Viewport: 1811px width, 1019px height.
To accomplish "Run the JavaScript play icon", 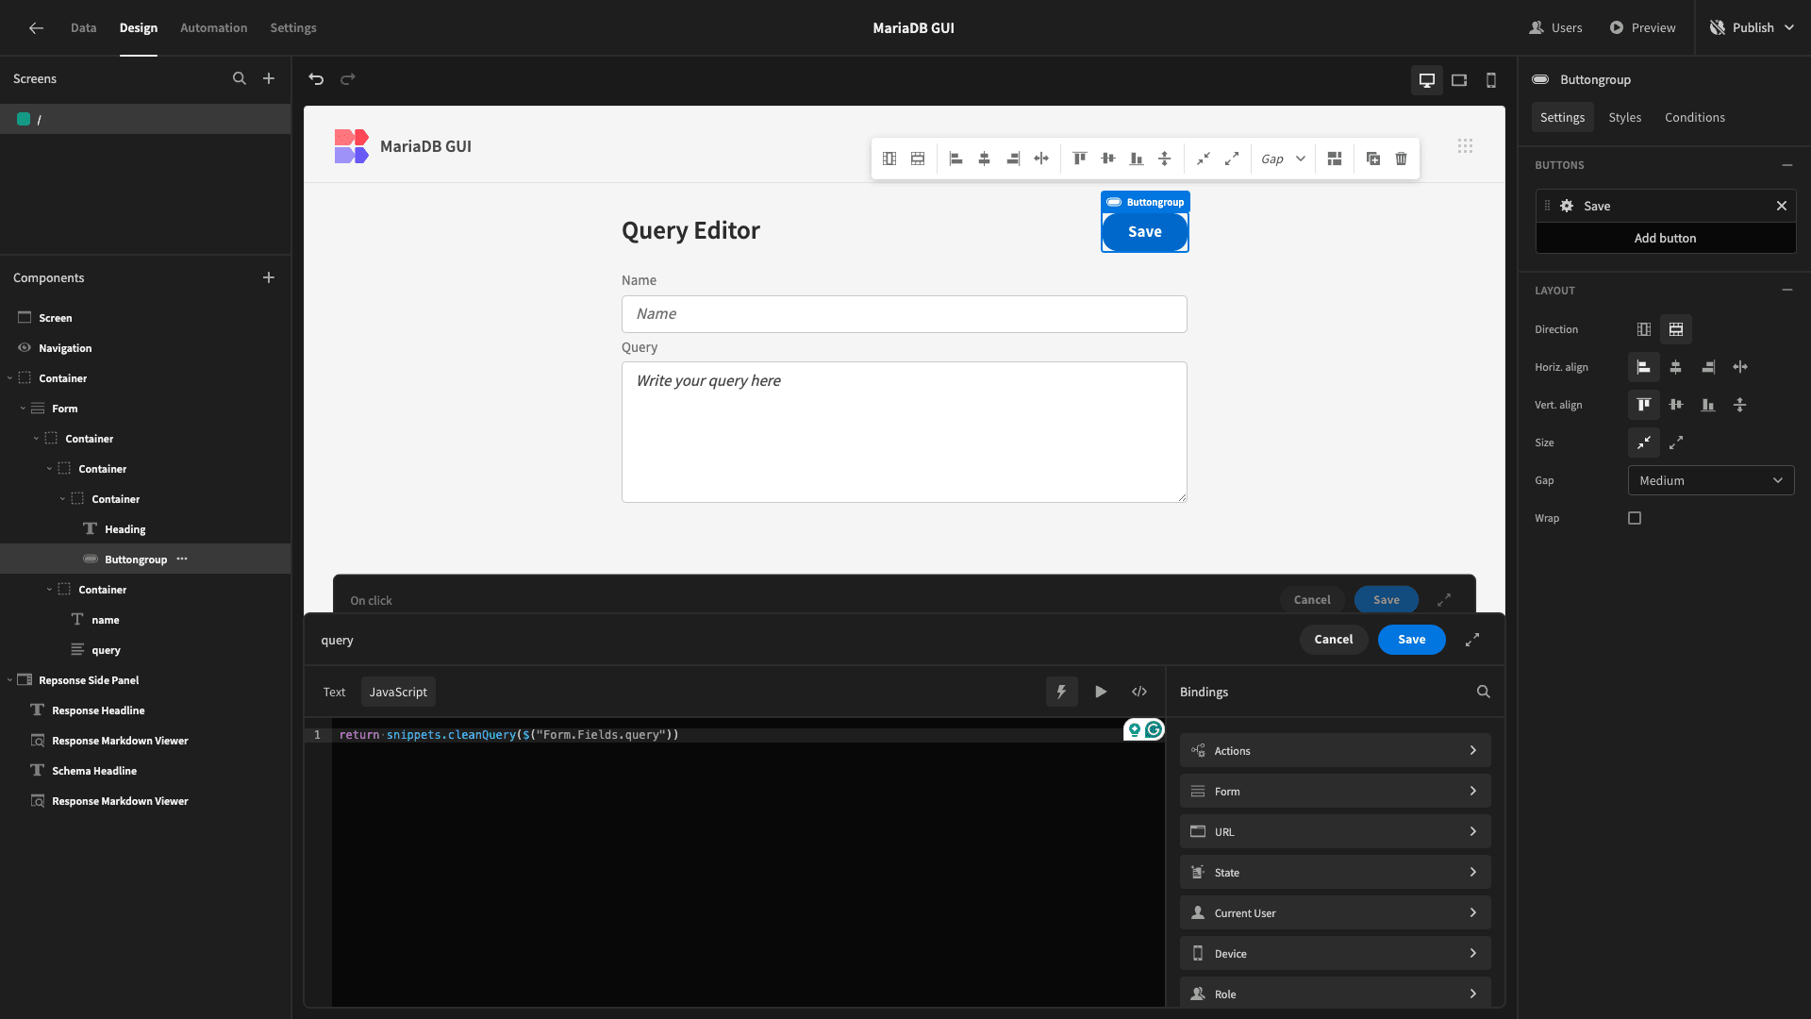I will pos(1101,692).
